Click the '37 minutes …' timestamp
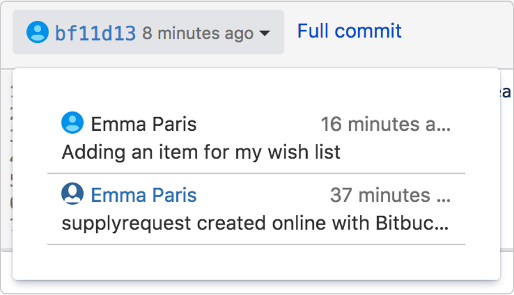514x295 pixels. 390,195
